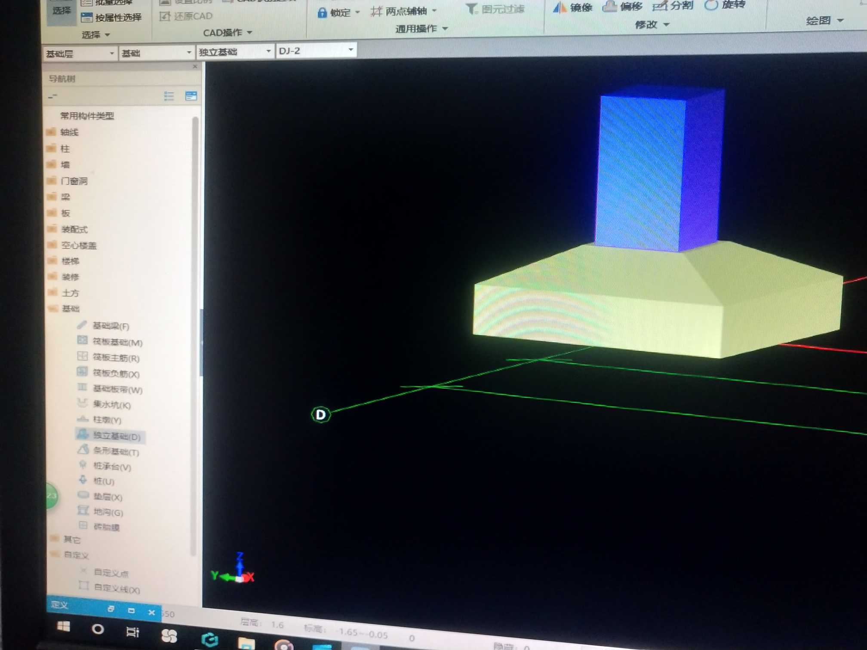Open the 图元过滤 filter tool

pos(495,9)
